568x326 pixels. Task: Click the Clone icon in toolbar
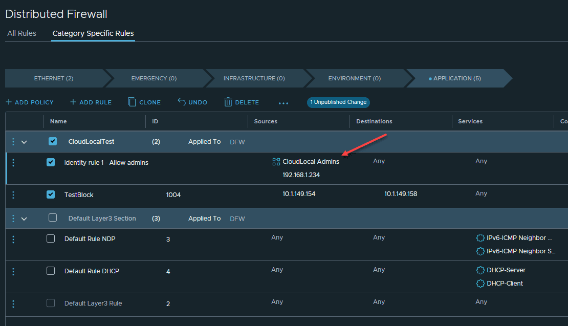click(132, 102)
